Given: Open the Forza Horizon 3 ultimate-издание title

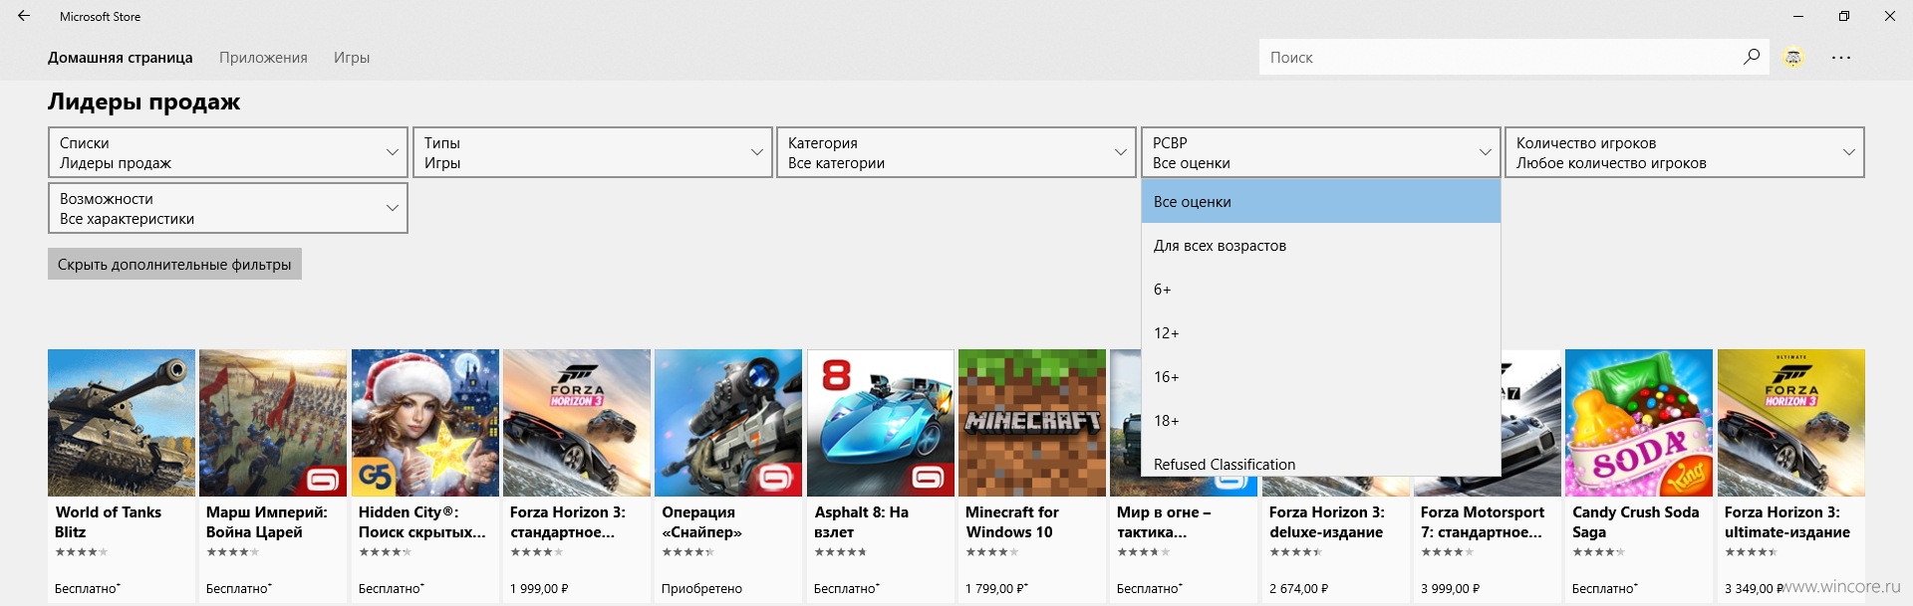Looking at the screenshot, I should [x=1787, y=521].
